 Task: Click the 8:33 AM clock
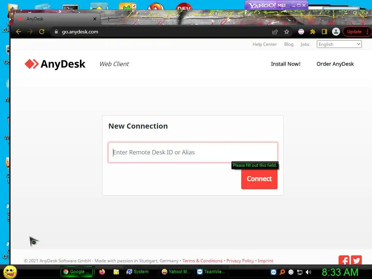[x=340, y=272]
